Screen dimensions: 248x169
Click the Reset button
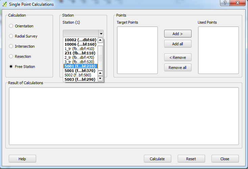coord(191,159)
